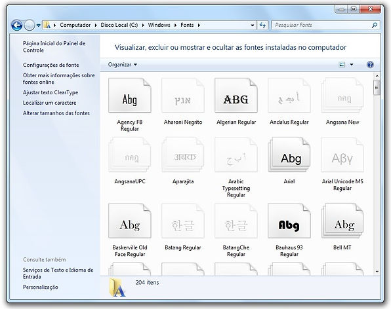
Task: Click the Fonts folder icon in address bar
Action: (47, 25)
